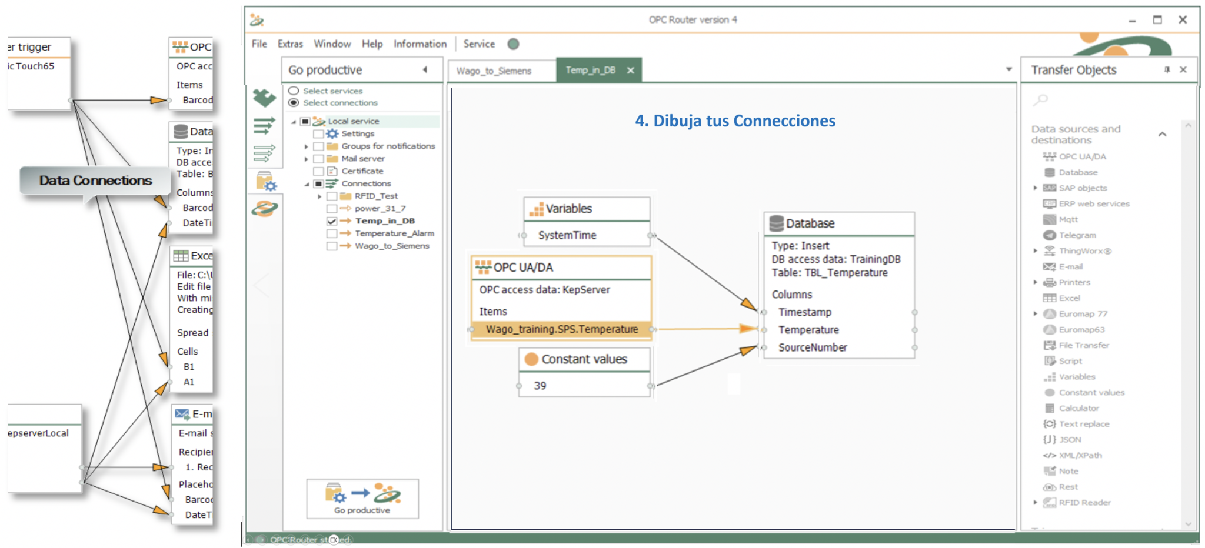The image size is (1205, 548).
Task: Click the Transfer Objects panel scrollbar
Action: (1188, 323)
